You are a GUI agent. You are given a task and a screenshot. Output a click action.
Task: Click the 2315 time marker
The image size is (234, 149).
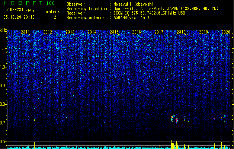(x=114, y=32)
